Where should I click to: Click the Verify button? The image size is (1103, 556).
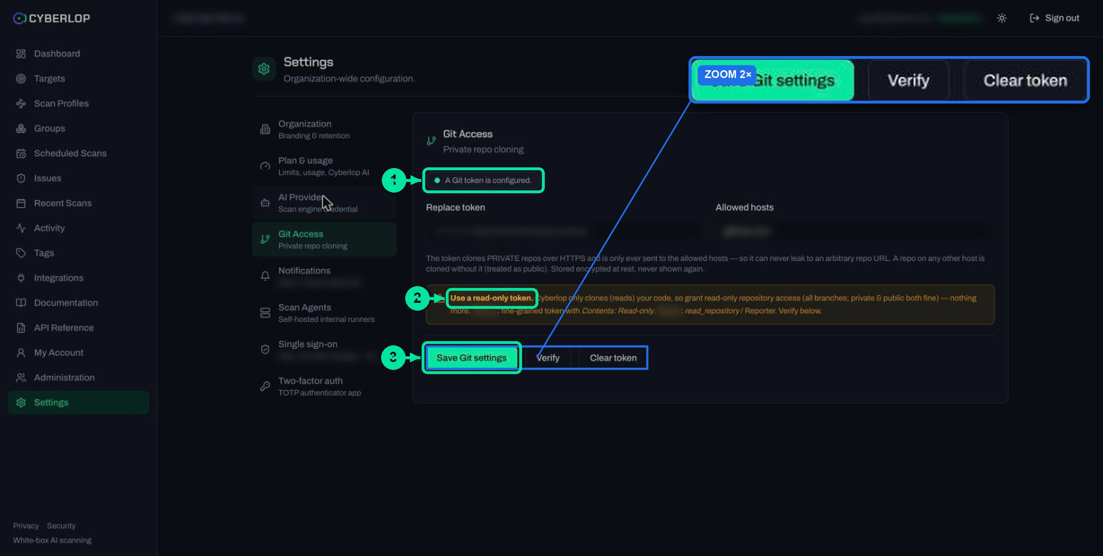pyautogui.click(x=548, y=358)
